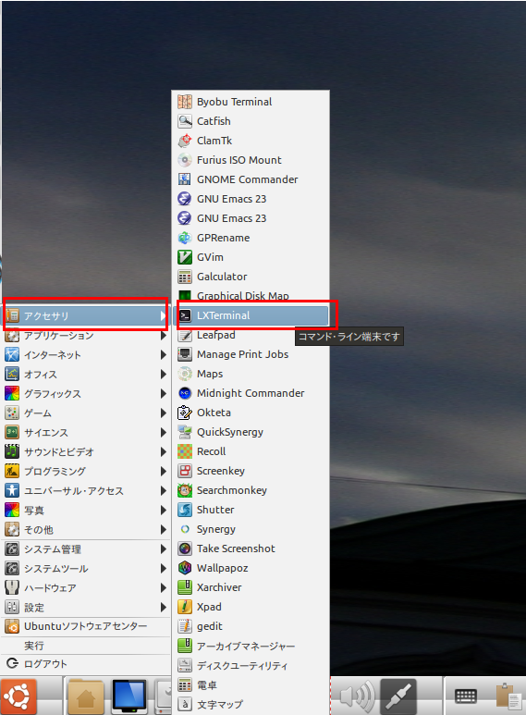
Task: Open the 設定 menu category
Action: (x=86, y=608)
